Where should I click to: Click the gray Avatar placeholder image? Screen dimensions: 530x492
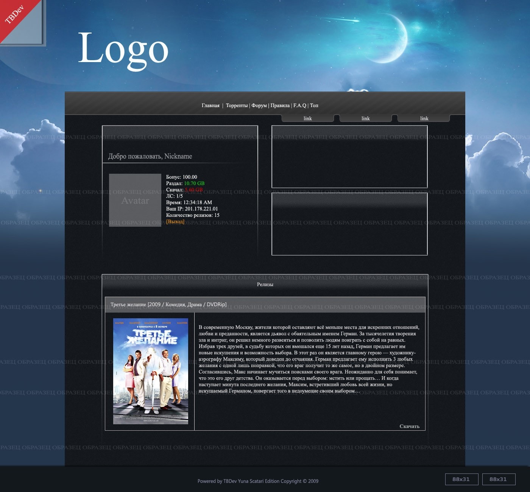coord(135,200)
